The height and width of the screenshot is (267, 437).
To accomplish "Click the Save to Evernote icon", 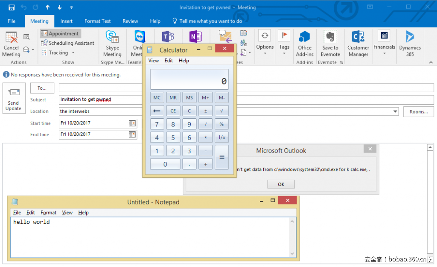I will [330, 38].
